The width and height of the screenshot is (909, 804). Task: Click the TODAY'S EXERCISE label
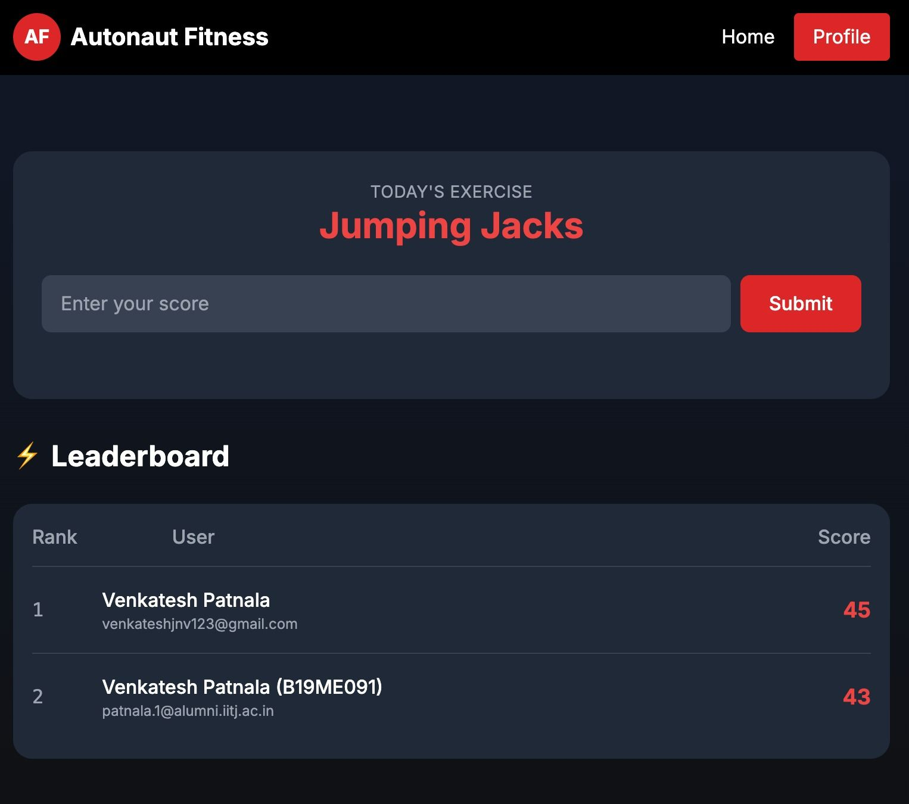pyautogui.click(x=452, y=191)
